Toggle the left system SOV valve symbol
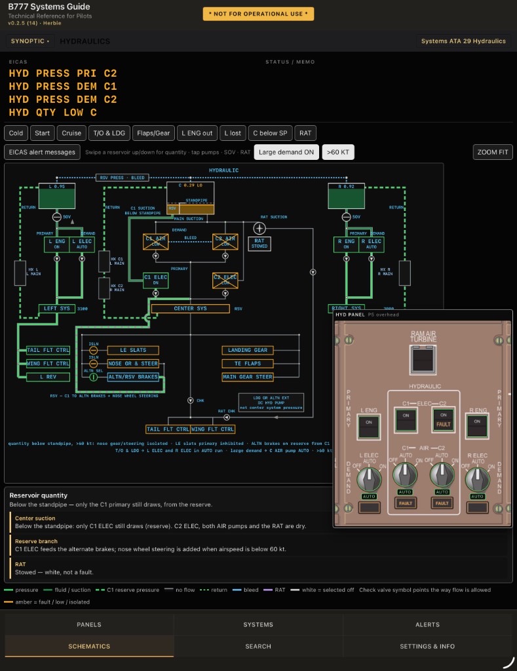This screenshot has height=671, width=517. coord(57,217)
